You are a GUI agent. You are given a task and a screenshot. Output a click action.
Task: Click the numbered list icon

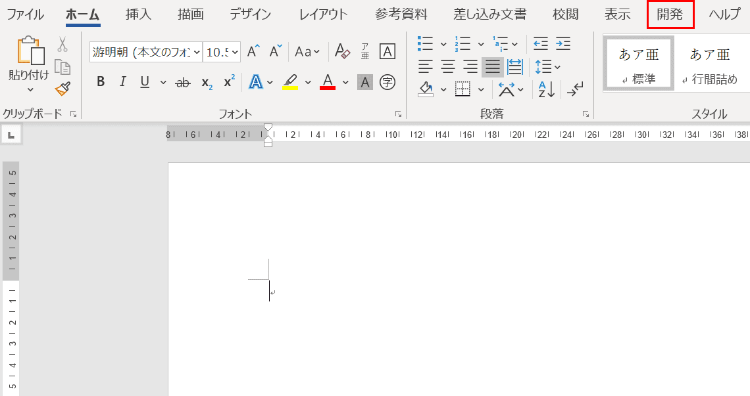pyautogui.click(x=463, y=44)
